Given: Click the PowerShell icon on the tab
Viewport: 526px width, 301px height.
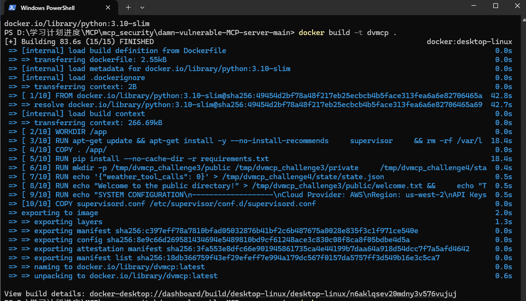Looking at the screenshot, I should (x=12, y=8).
